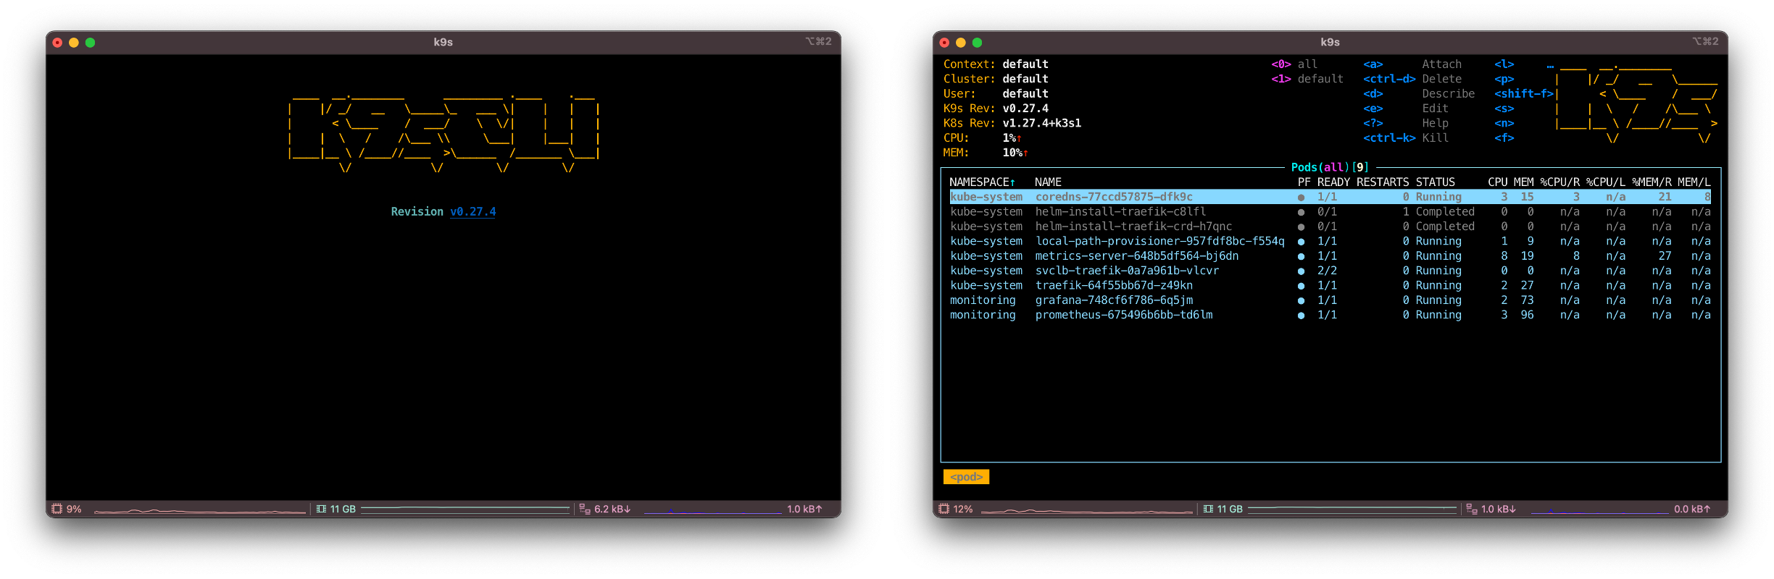1774x579 pixels.
Task: Click the dot on svclb-traefik pod row
Action: (x=1302, y=271)
